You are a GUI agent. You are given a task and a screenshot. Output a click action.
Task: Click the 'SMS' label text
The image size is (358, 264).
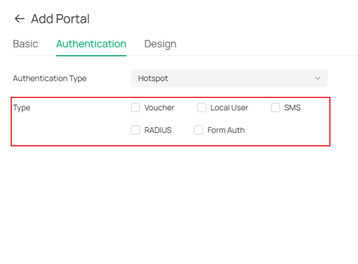coord(292,108)
